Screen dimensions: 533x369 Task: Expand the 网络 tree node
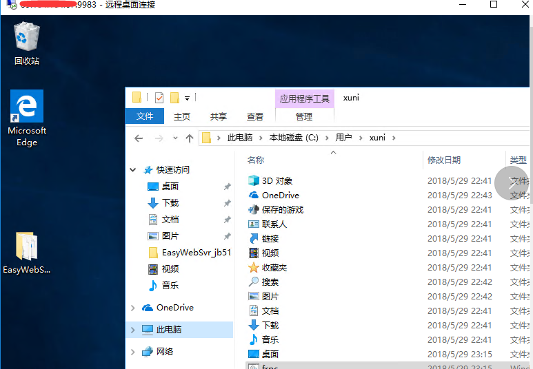point(132,352)
